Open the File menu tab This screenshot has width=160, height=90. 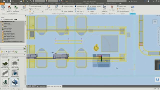pos(2,4)
